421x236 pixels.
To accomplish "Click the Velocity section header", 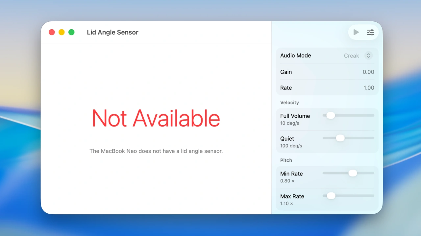I will [x=289, y=103].
